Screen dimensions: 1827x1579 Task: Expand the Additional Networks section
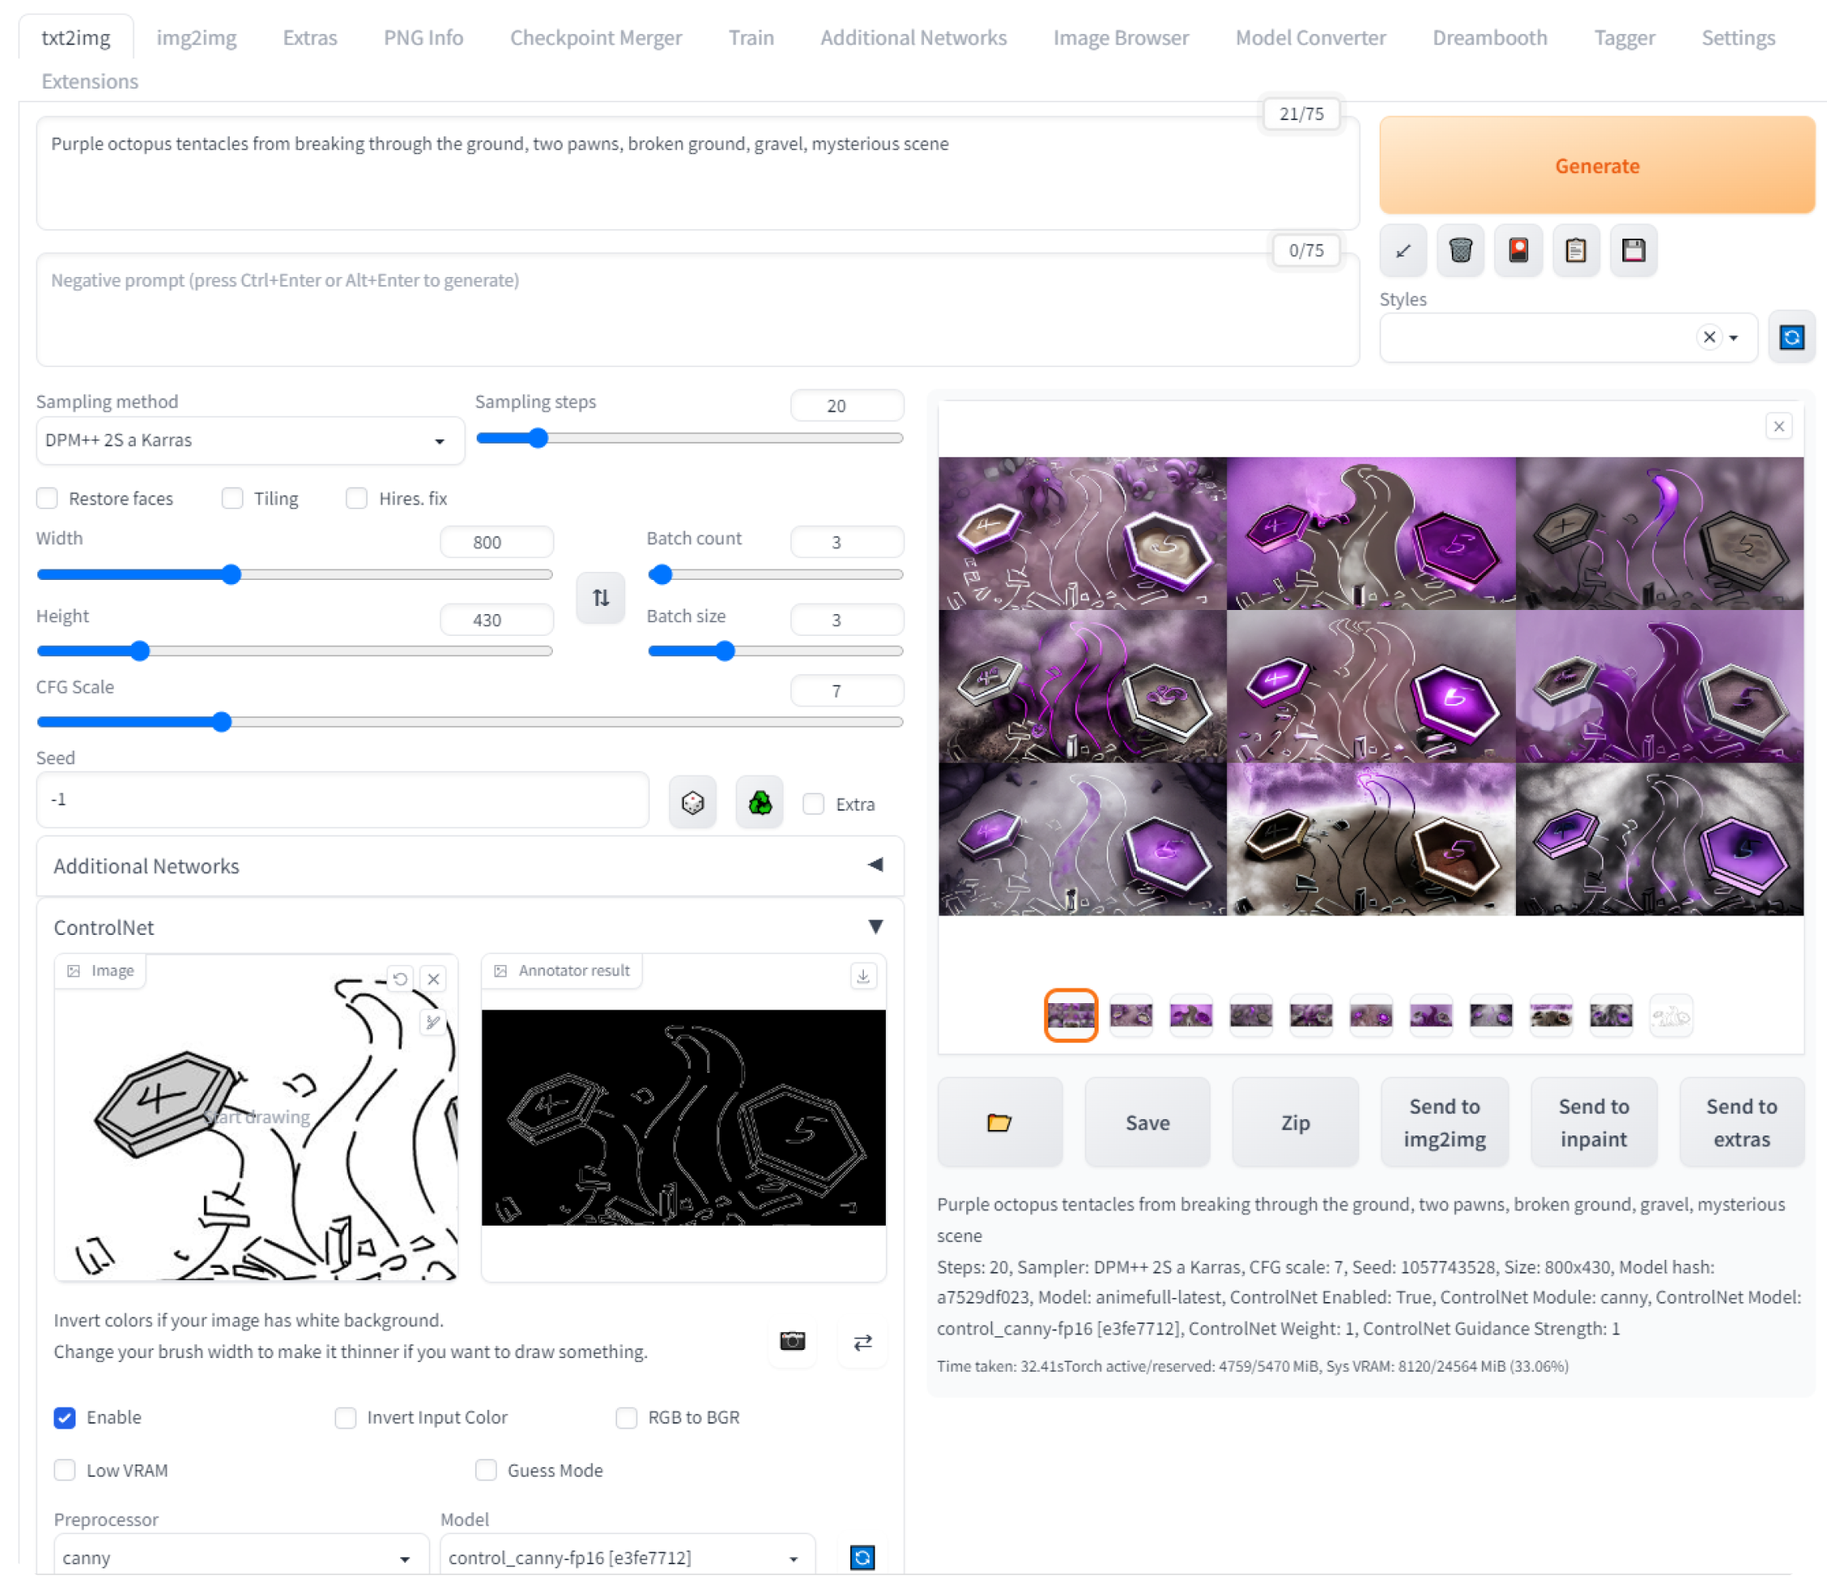tap(469, 866)
